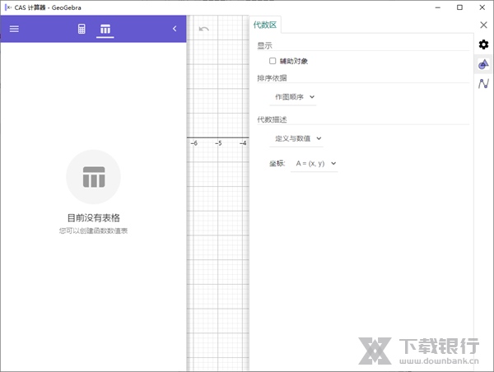Click the undo arrow in graphics view
The image size is (494, 372).
pos(204,29)
